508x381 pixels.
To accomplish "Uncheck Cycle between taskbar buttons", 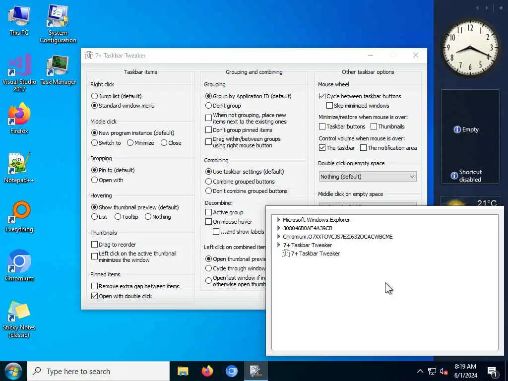I will pos(322,96).
